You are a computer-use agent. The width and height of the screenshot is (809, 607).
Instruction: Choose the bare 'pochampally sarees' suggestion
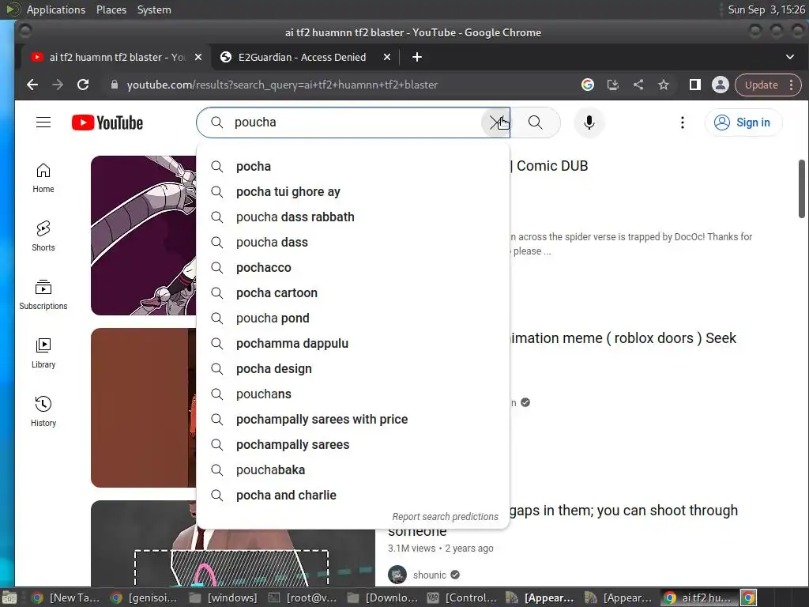click(x=353, y=444)
